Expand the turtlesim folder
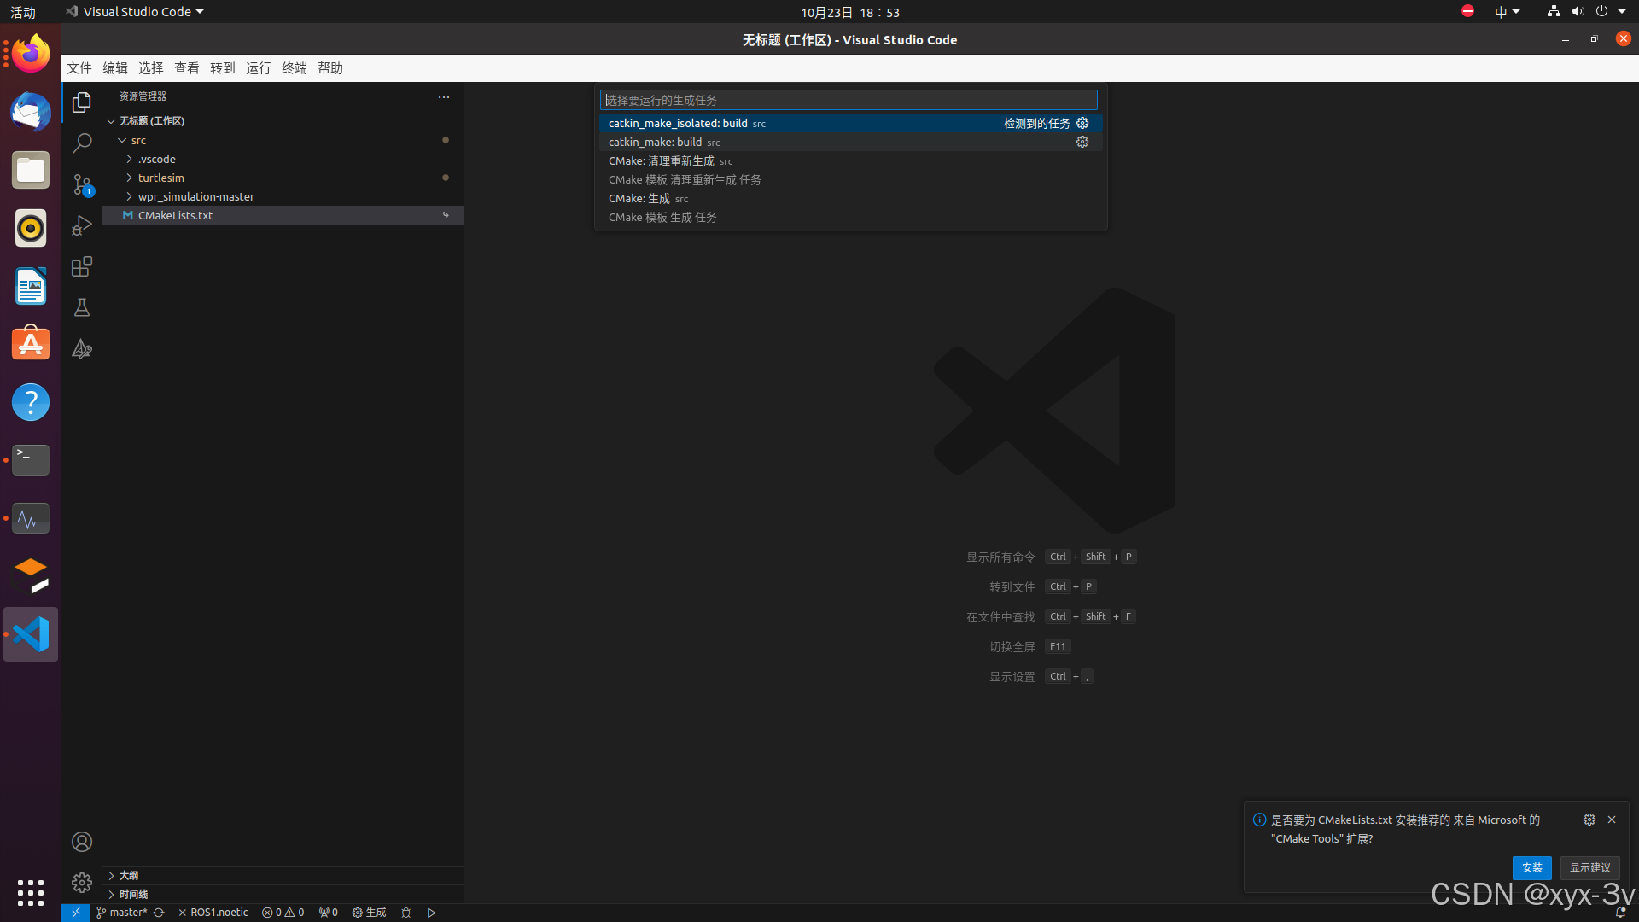Image resolution: width=1639 pixels, height=922 pixels. (129, 178)
